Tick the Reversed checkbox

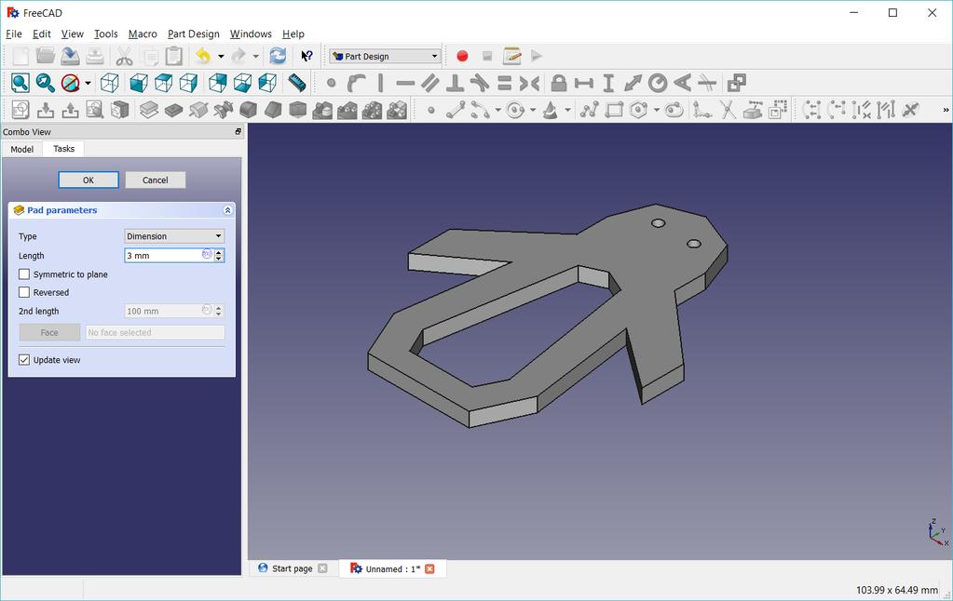pos(24,293)
